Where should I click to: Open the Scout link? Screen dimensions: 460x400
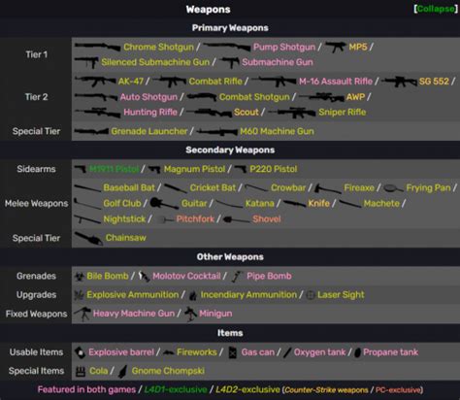246,113
